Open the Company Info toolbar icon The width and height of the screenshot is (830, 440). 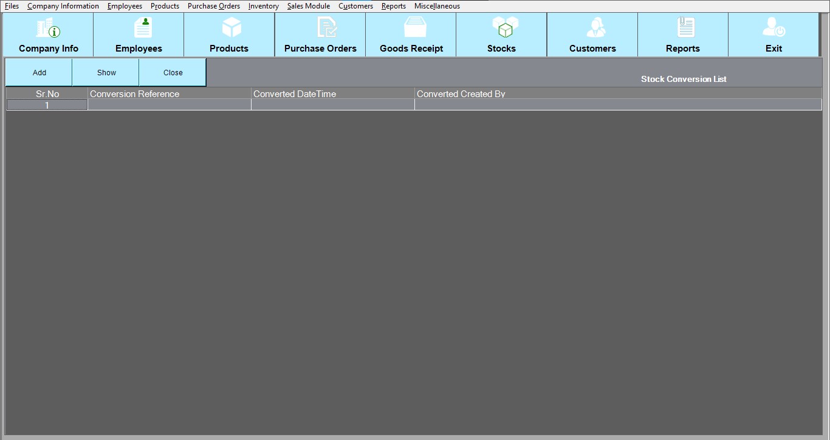click(x=48, y=28)
